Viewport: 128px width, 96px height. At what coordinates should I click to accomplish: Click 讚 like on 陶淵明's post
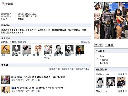(x=33, y=91)
